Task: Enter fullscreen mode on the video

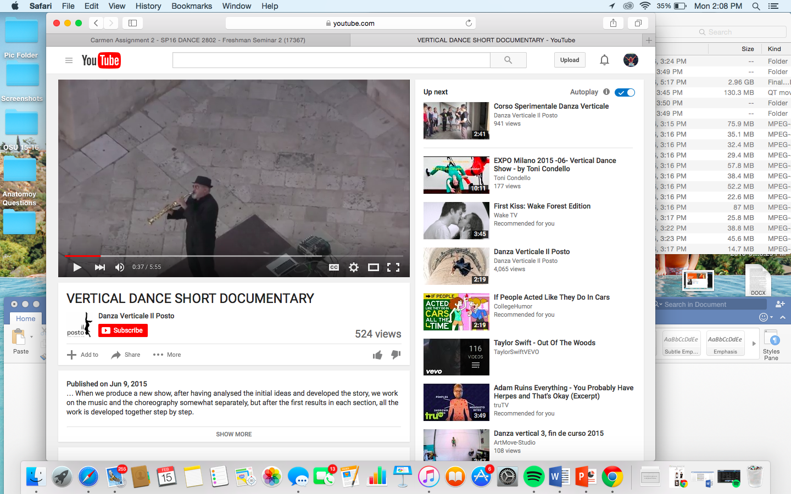Action: 393,267
